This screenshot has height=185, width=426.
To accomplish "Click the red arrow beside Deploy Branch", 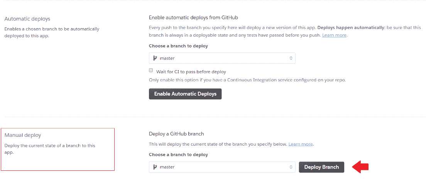I will click(360, 167).
